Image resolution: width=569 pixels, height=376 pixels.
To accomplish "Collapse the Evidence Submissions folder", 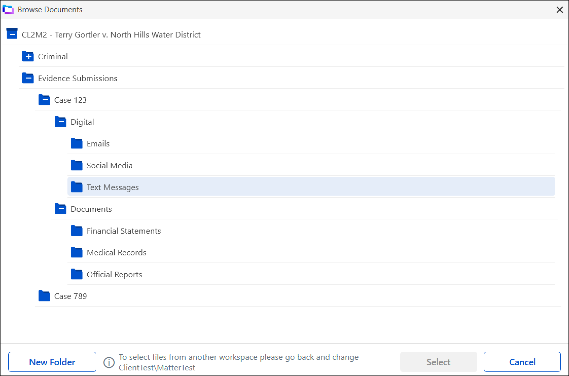I will [28, 78].
